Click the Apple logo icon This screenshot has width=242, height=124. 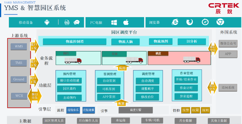coord(126,22)
